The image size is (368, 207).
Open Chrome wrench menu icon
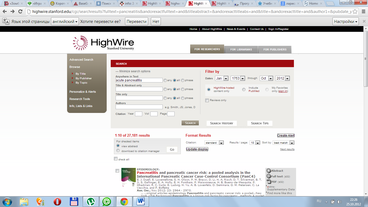click(x=363, y=12)
